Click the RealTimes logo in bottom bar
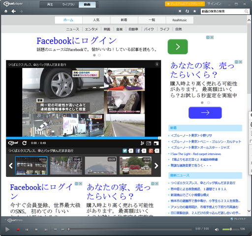Screen dimensions: 252x236 coord(15,220)
